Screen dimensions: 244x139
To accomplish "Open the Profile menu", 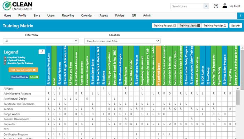I will click(22, 16).
